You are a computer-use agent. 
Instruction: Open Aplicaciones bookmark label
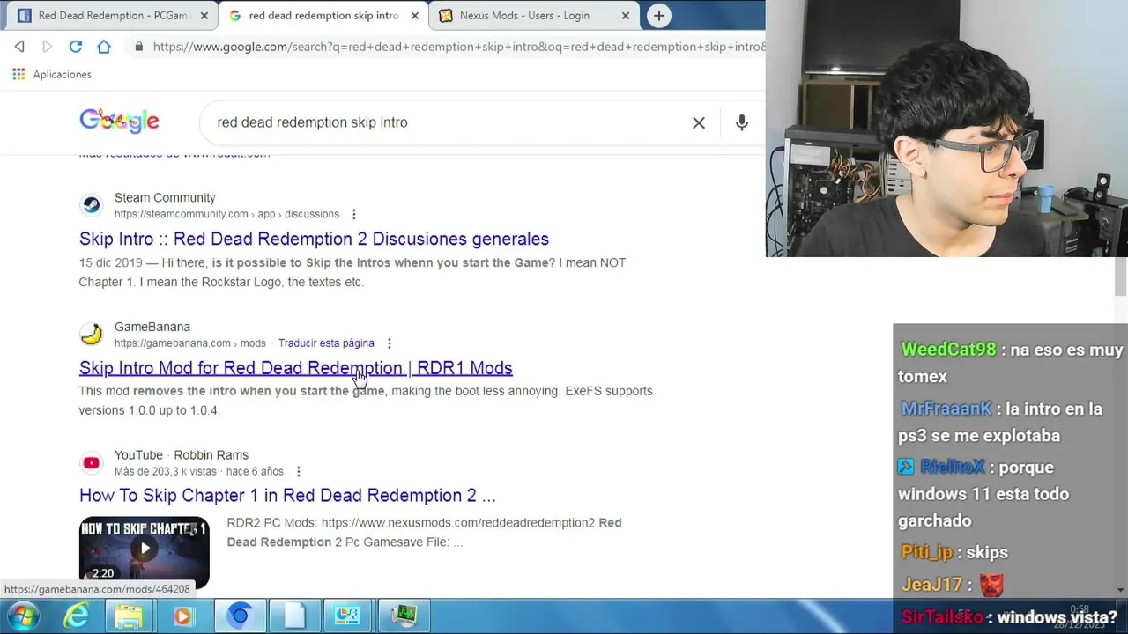point(63,75)
